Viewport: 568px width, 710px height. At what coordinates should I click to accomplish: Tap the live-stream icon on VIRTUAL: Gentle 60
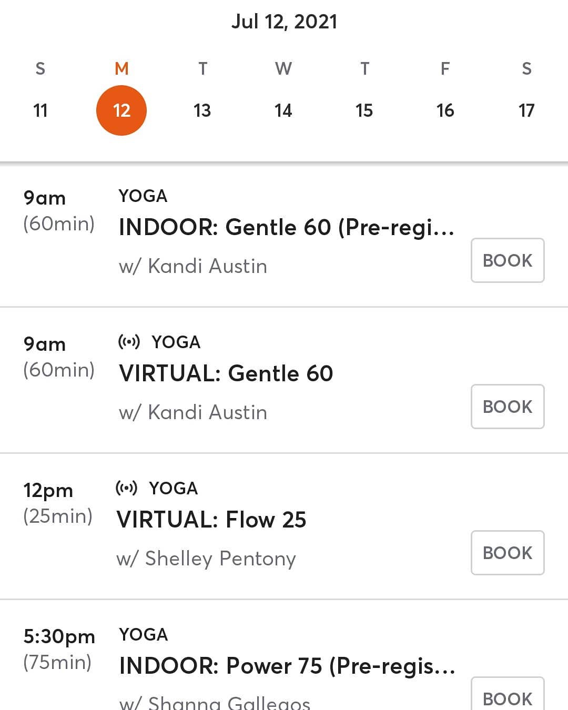[x=129, y=342]
